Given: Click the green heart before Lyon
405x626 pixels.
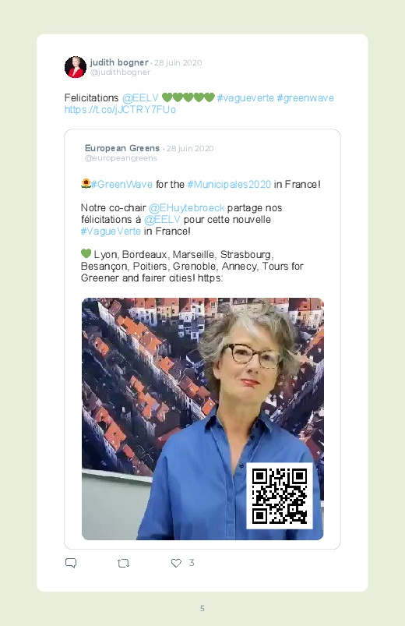Looking at the screenshot, I should (x=86, y=253).
